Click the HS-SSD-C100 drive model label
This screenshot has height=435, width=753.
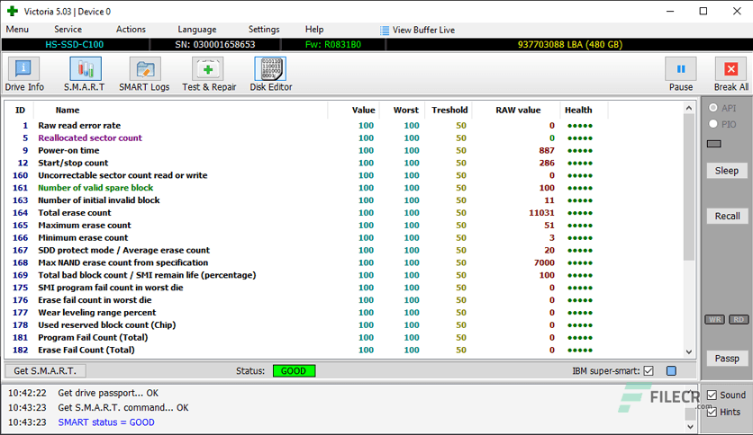pyautogui.click(x=75, y=45)
